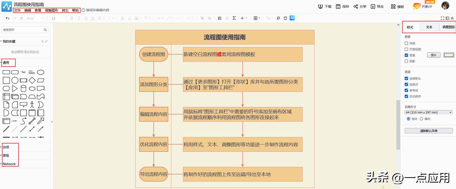Expand the 高级 shape category
The image size is (456, 189).
click(x=6, y=155)
